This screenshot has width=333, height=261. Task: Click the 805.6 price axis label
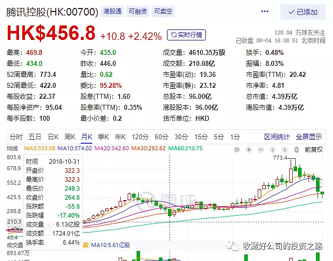14,157
